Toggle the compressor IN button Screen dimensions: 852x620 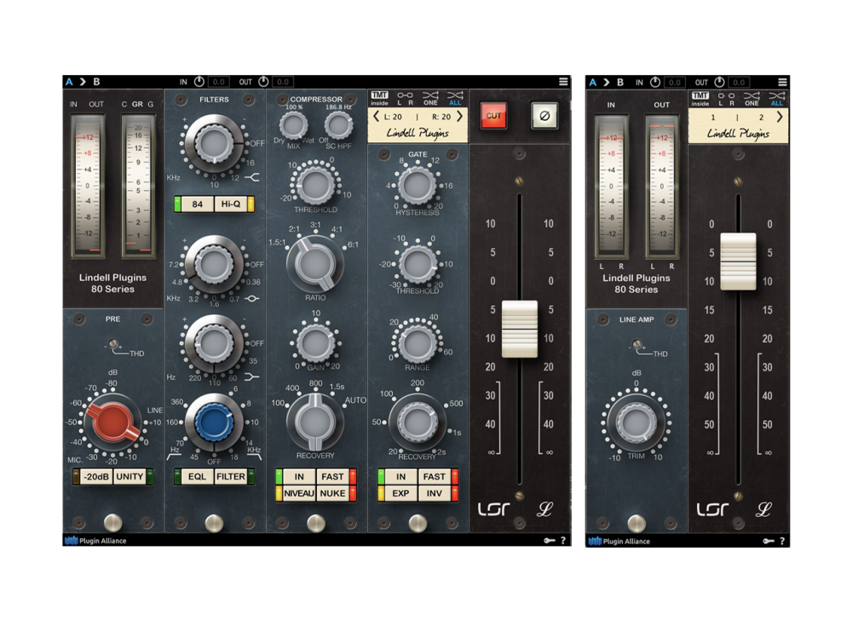pyautogui.click(x=299, y=477)
